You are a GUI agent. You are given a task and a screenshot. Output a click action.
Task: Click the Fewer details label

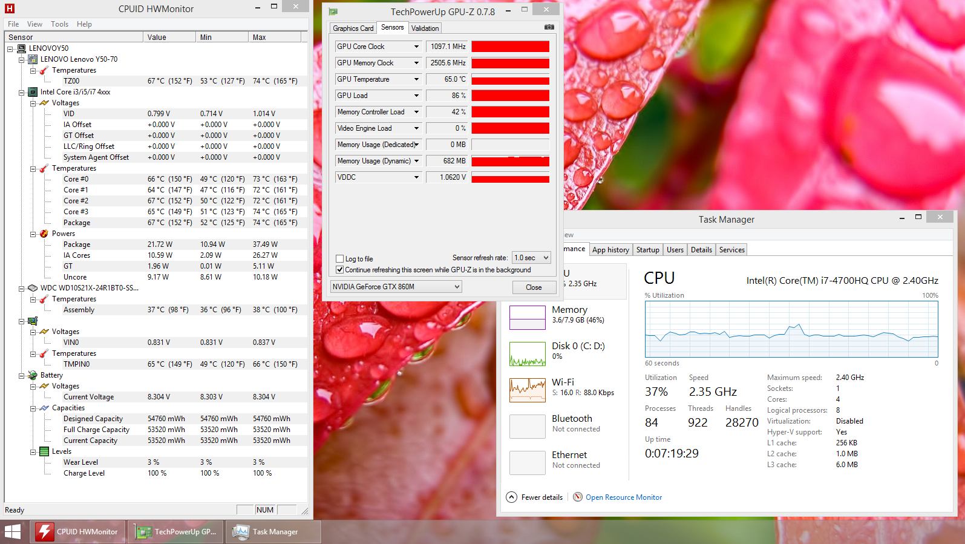pyautogui.click(x=541, y=497)
